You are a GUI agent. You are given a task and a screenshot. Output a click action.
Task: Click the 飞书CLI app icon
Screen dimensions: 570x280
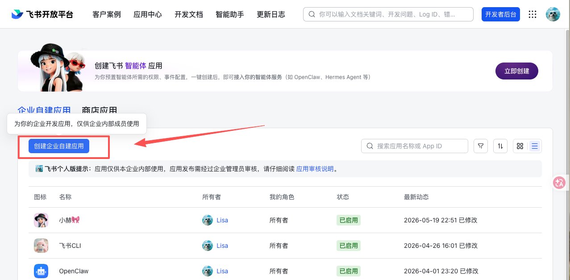point(41,246)
